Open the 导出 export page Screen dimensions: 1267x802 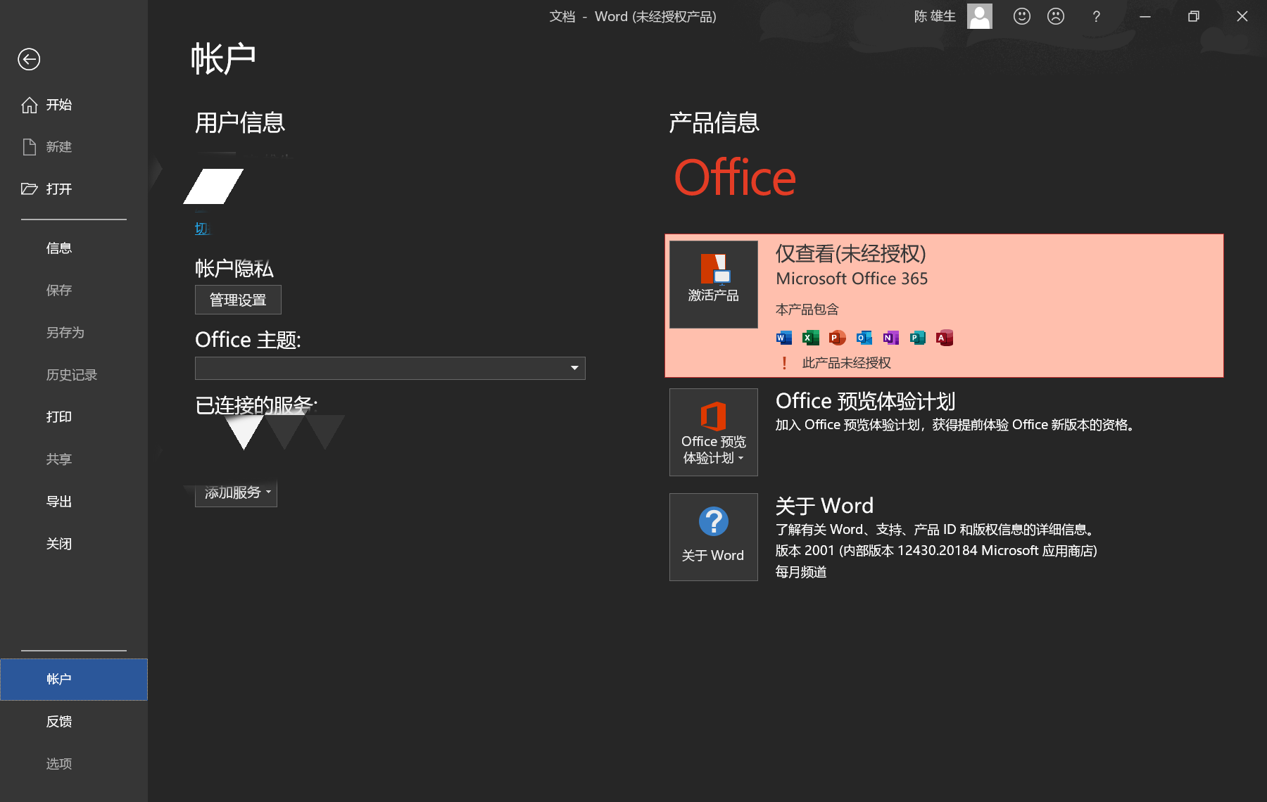pos(74,502)
